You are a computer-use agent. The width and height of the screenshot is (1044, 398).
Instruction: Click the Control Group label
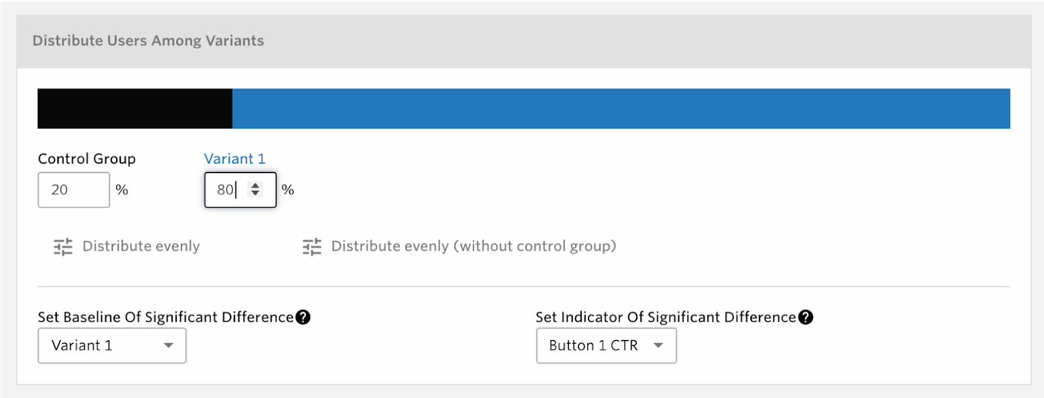coord(87,159)
